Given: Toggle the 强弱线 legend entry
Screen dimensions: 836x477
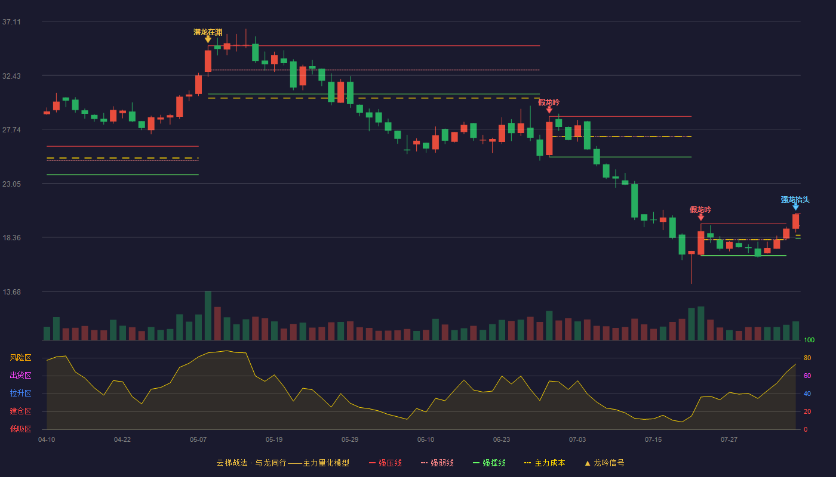Looking at the screenshot, I should point(437,463).
